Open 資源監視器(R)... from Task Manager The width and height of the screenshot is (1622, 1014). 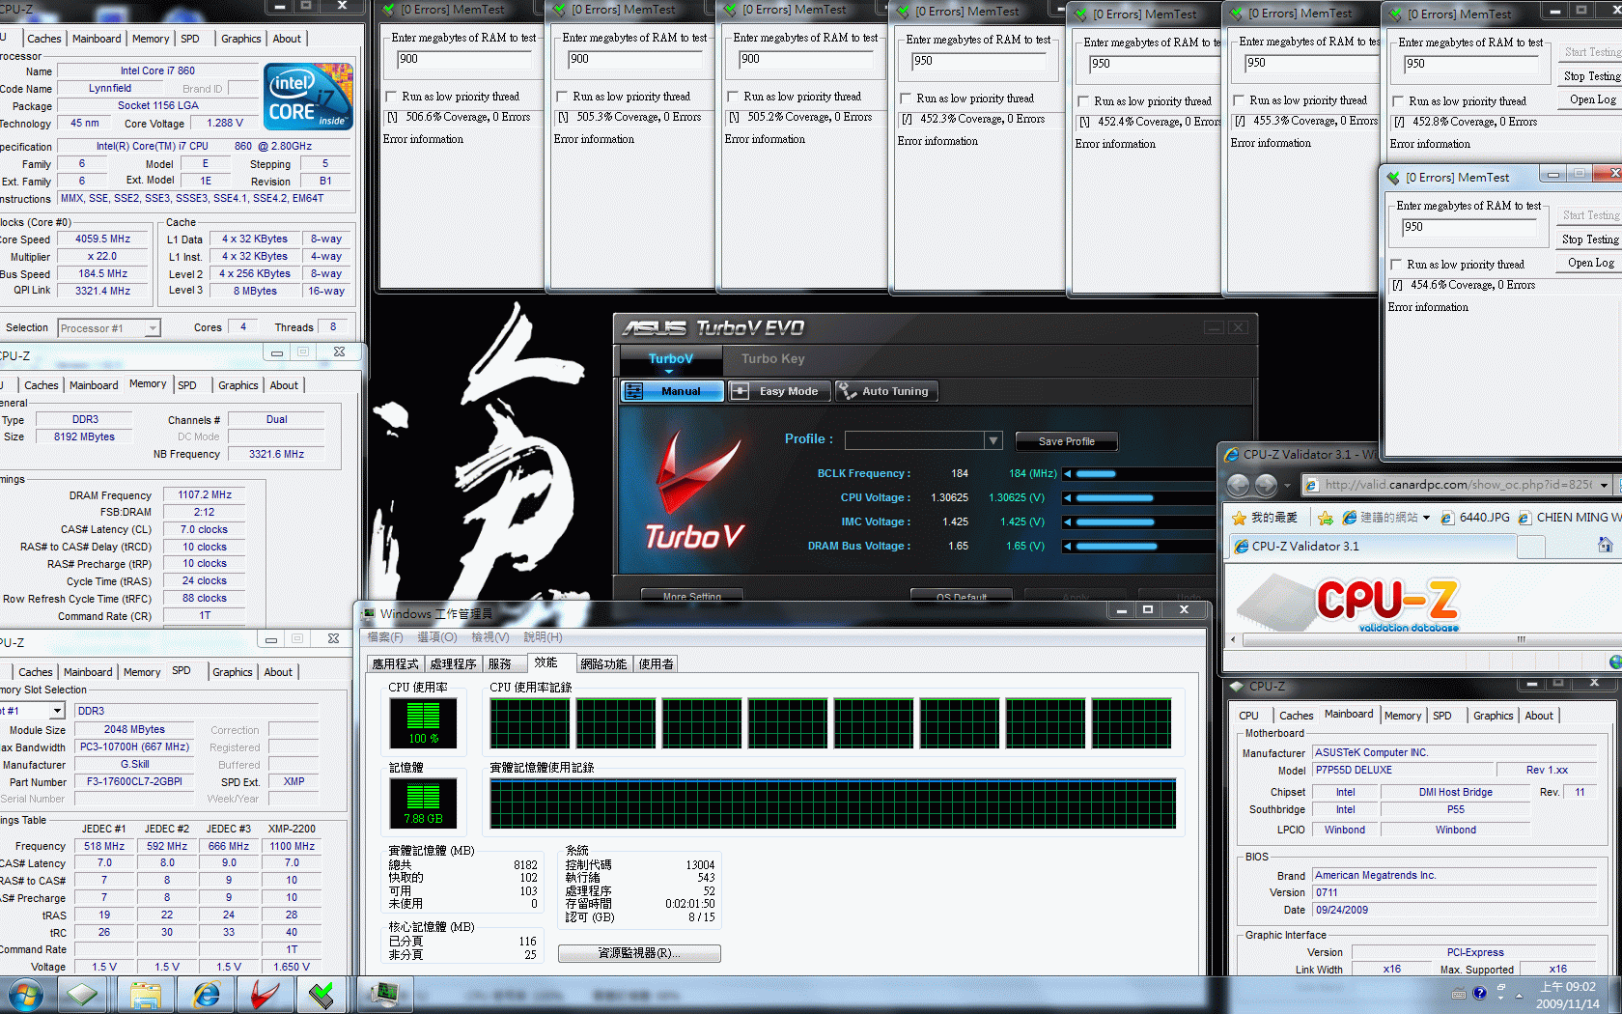coord(639,953)
